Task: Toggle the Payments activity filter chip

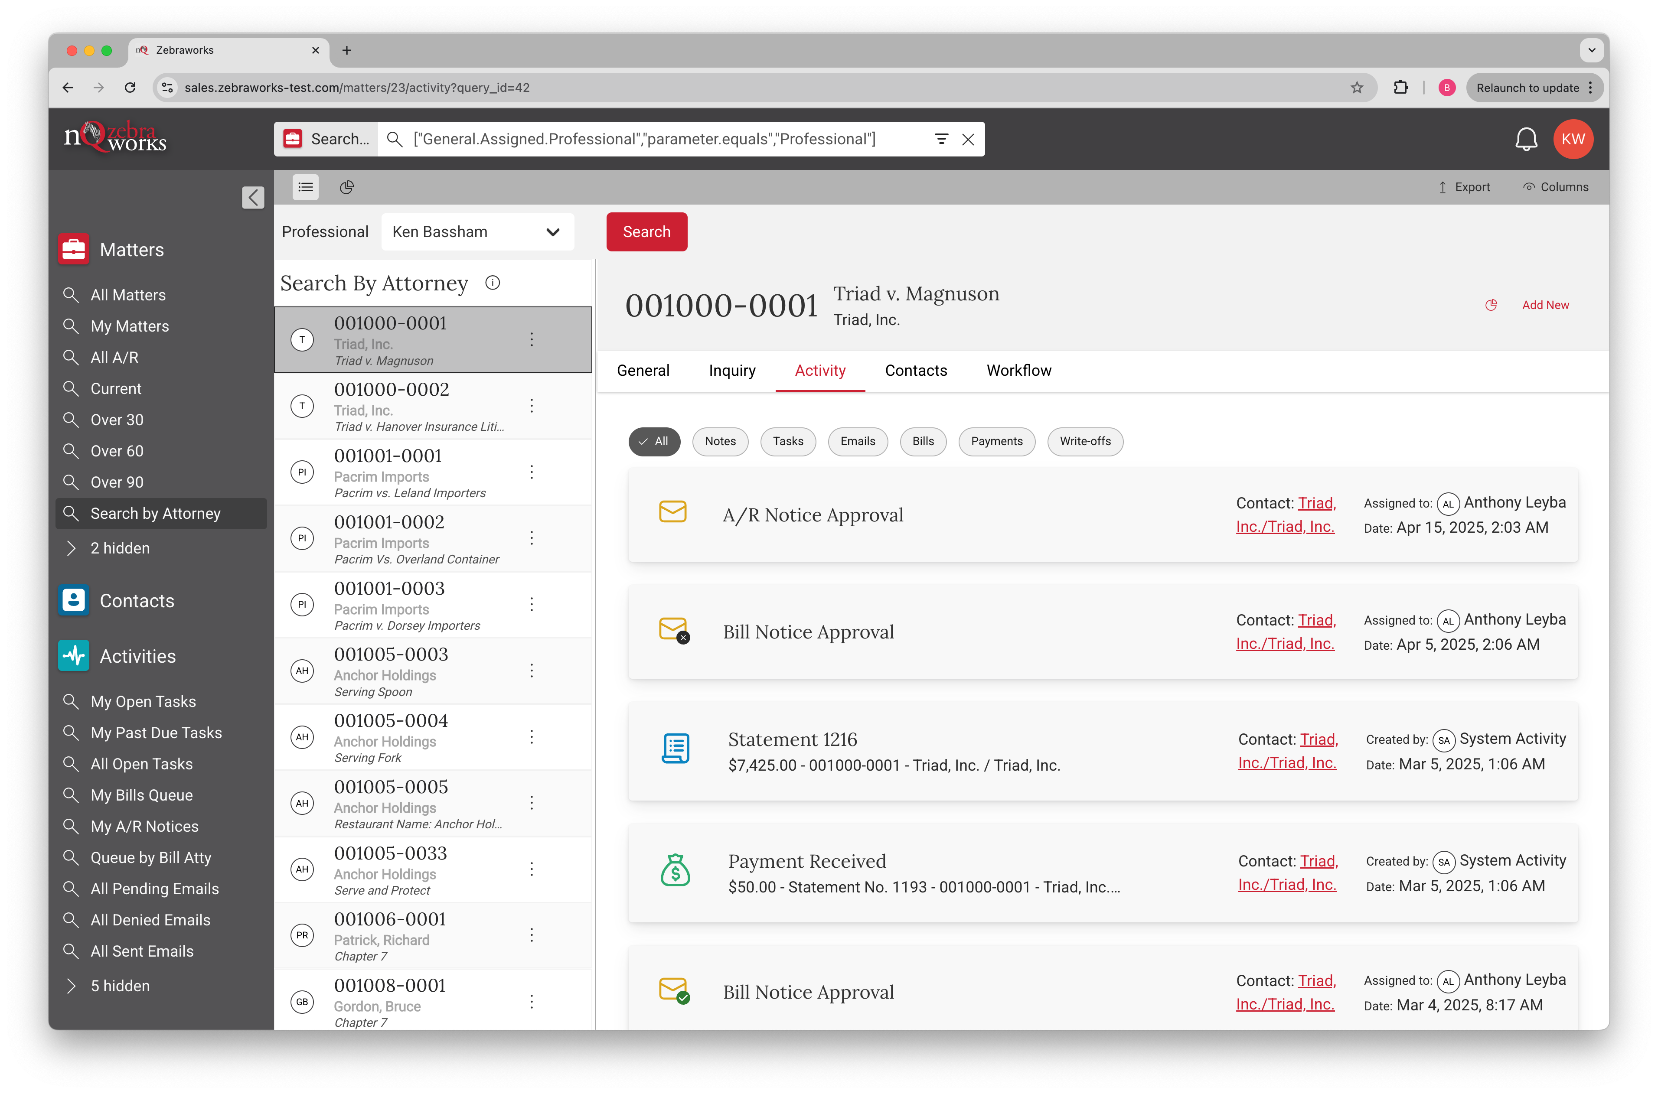Action: click(996, 442)
